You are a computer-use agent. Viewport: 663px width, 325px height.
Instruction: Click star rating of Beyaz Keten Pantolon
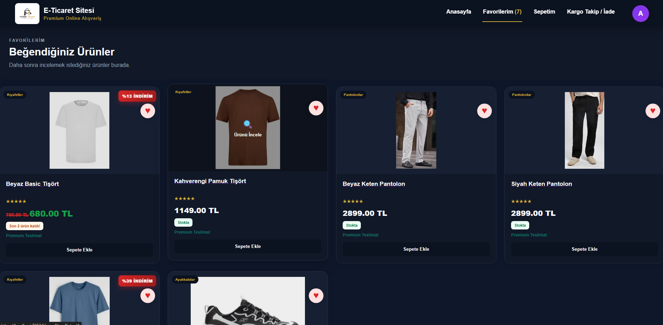click(x=353, y=202)
